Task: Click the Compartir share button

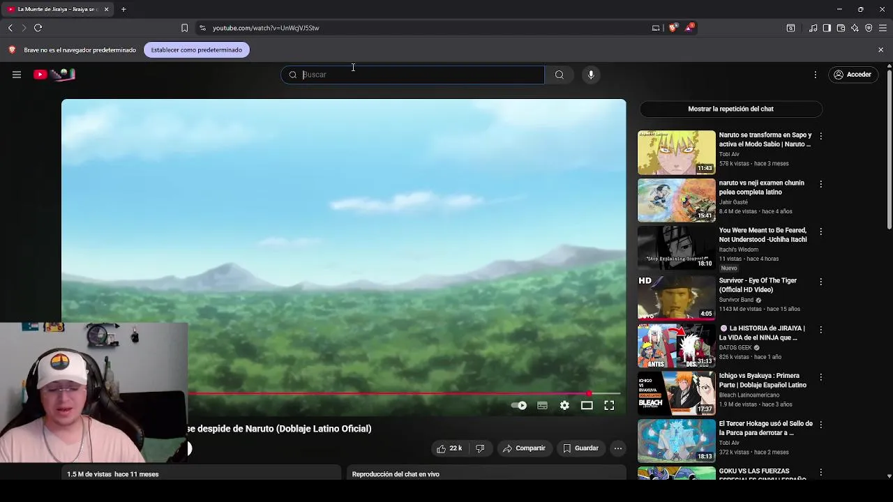Action: [524, 448]
